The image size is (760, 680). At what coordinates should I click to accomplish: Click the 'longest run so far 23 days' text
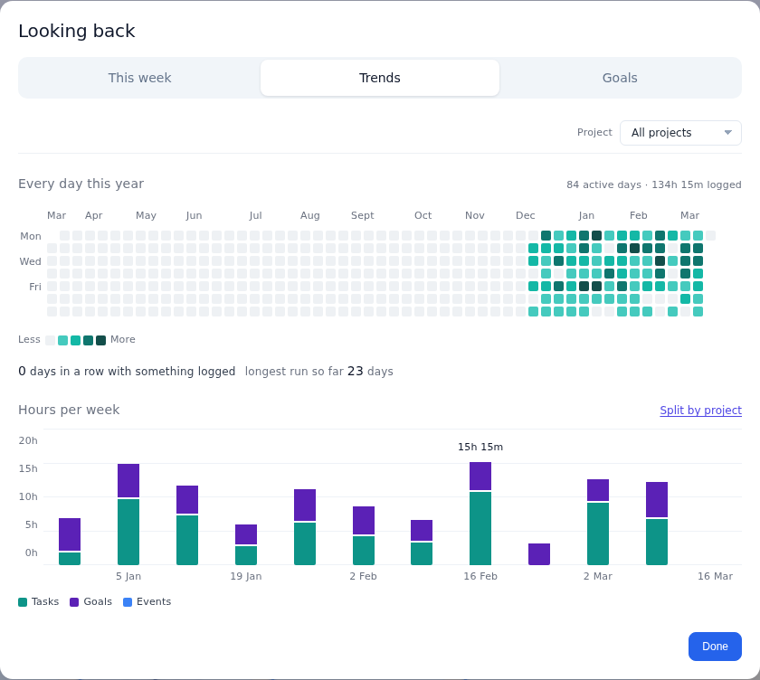point(318,372)
